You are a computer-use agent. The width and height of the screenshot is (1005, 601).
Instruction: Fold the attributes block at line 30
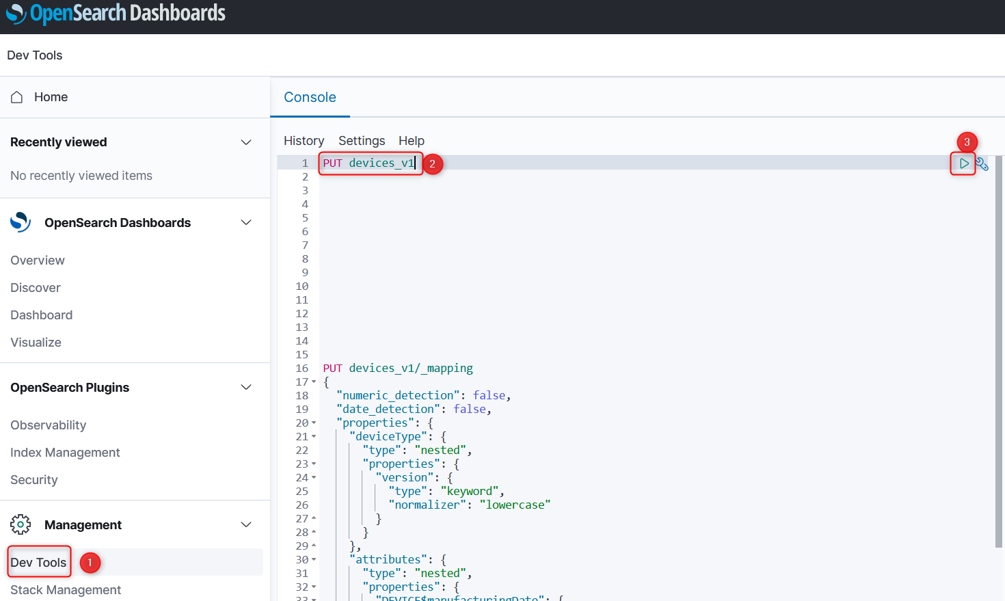tap(314, 559)
